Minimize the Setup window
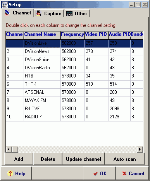The image size is (150, 181). (131, 5)
